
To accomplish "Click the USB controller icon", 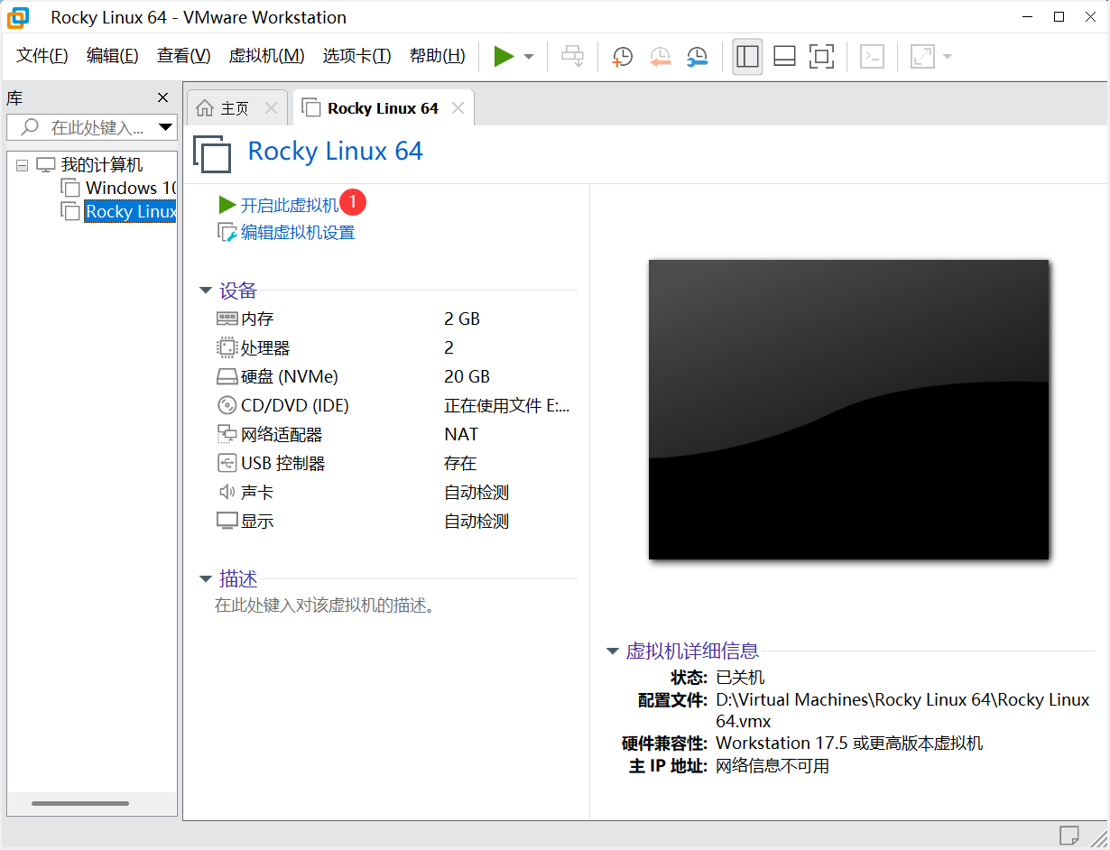I will pyautogui.click(x=227, y=463).
